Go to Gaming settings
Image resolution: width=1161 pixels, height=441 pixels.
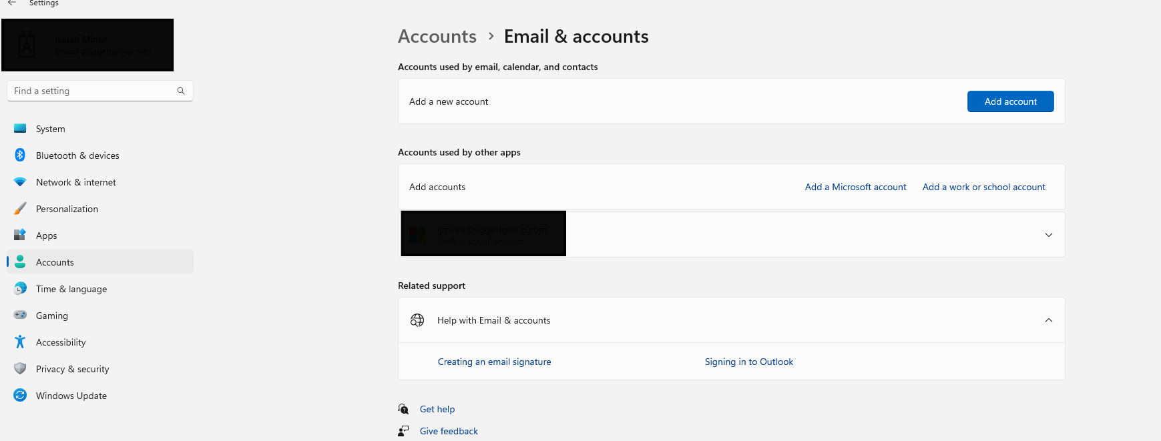point(100,316)
